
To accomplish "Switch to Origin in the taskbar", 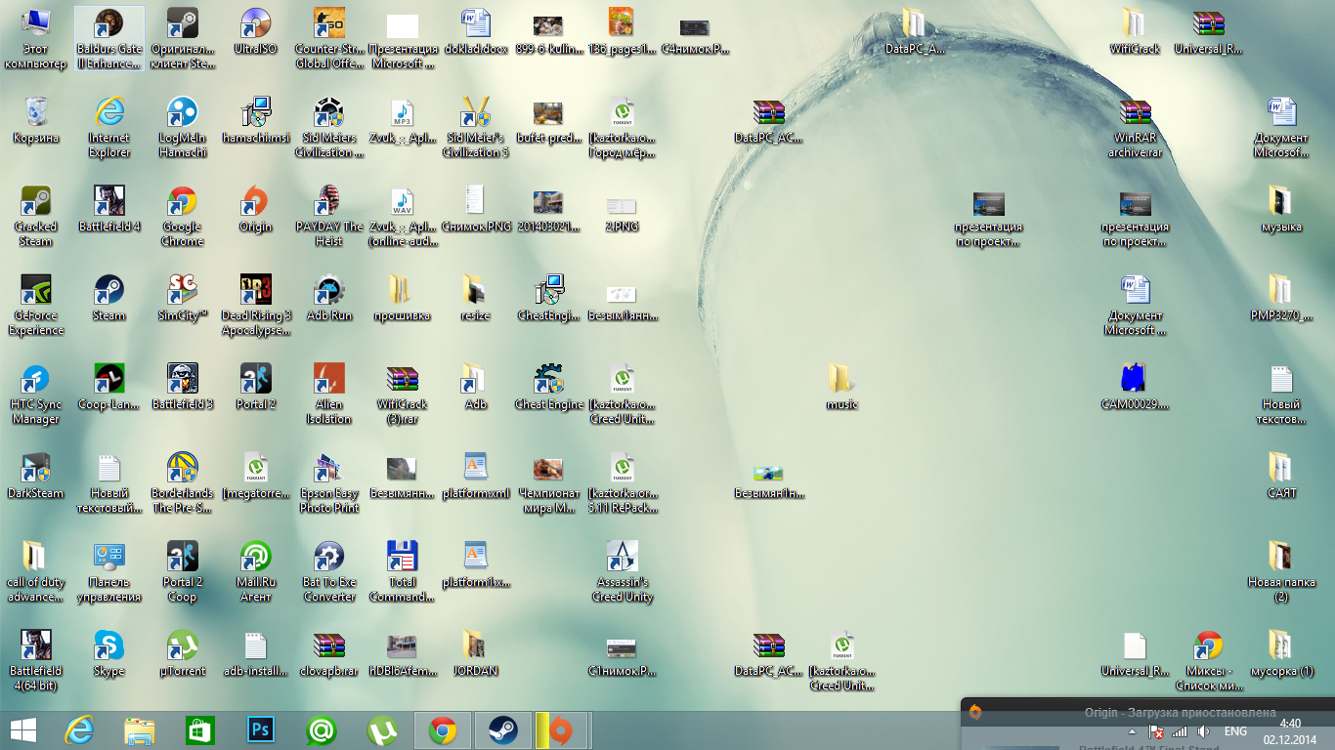I will click(563, 730).
